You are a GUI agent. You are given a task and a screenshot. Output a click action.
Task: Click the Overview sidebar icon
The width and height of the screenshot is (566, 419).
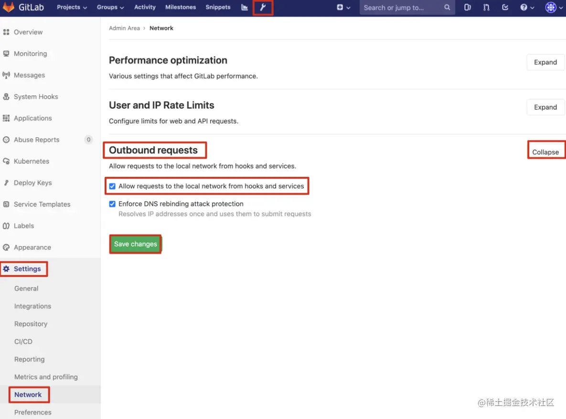tap(6, 32)
